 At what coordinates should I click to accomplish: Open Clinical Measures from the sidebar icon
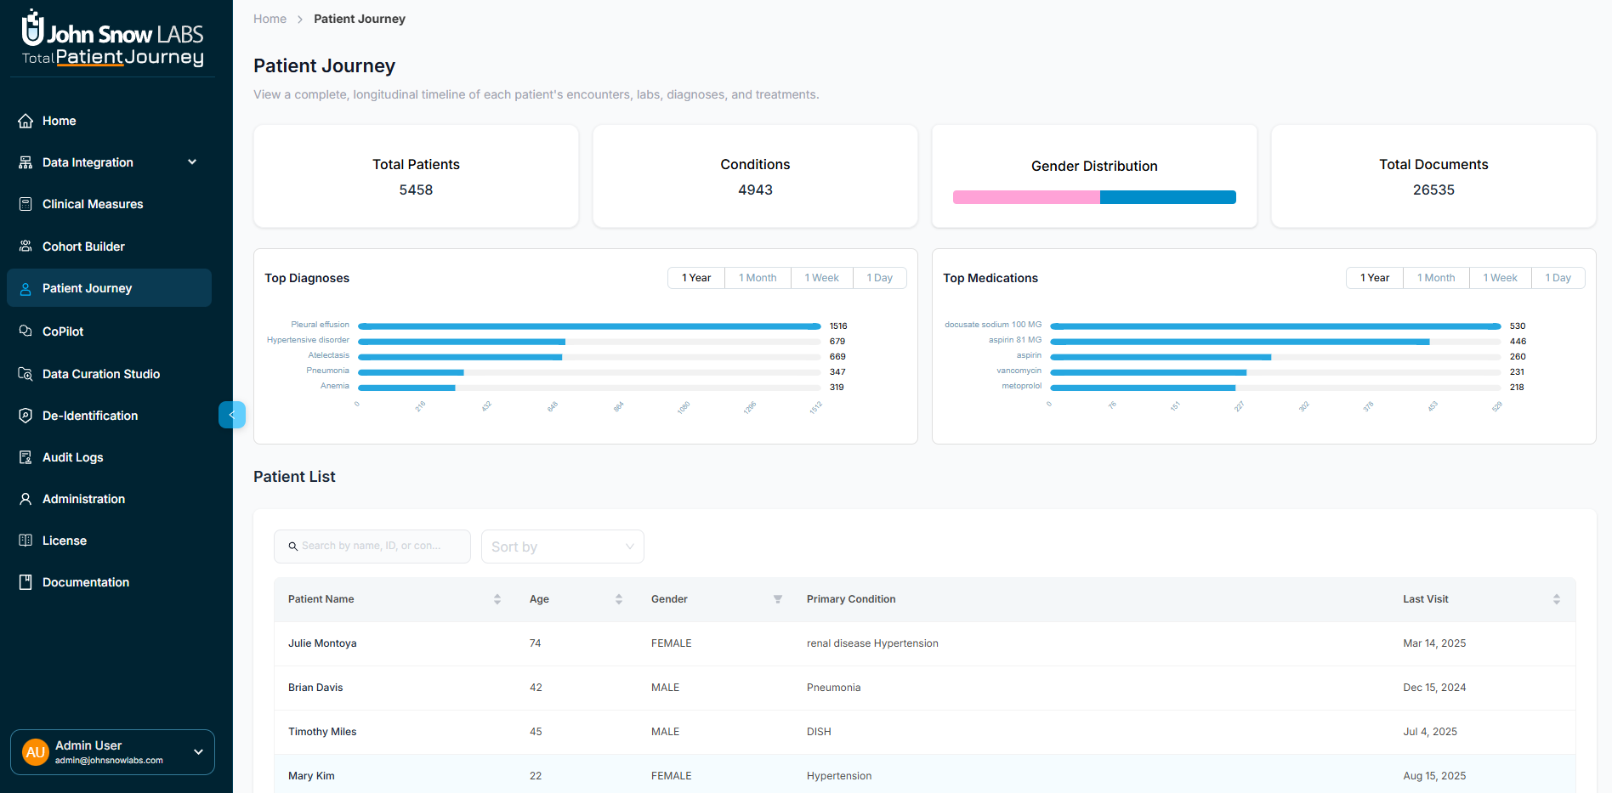[26, 204]
